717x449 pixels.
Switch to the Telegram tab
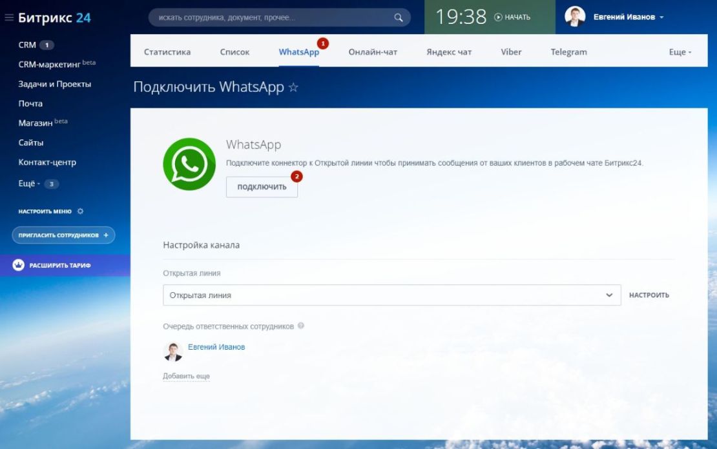click(568, 52)
